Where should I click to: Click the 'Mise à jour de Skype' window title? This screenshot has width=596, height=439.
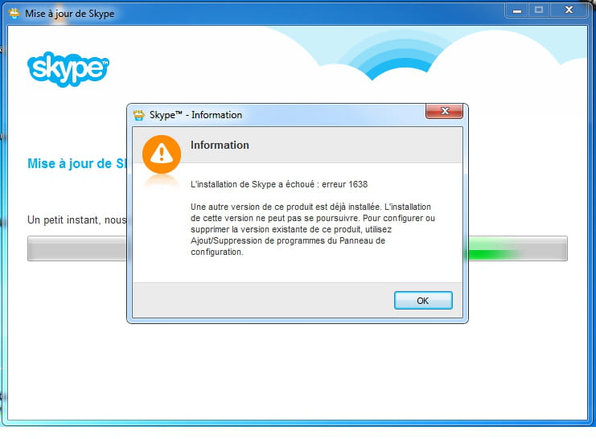point(69,14)
